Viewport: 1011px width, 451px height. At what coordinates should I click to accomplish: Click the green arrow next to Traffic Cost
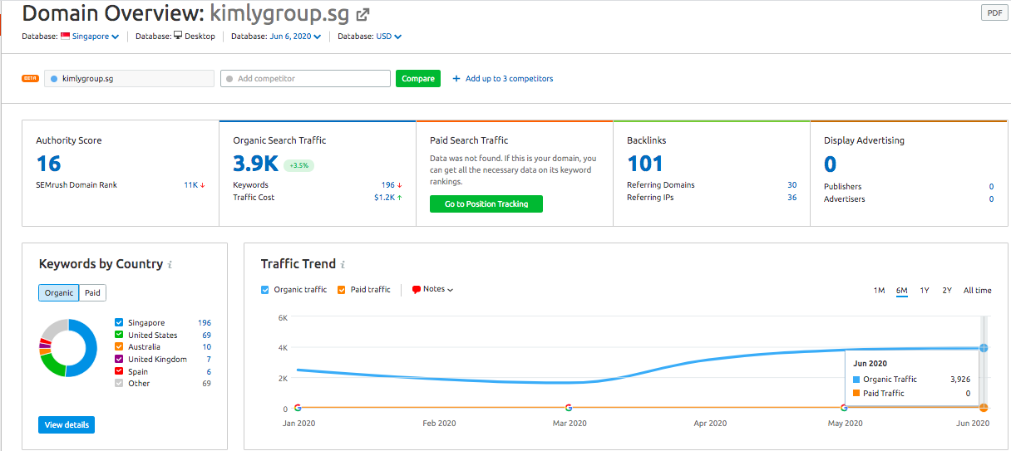pos(400,198)
